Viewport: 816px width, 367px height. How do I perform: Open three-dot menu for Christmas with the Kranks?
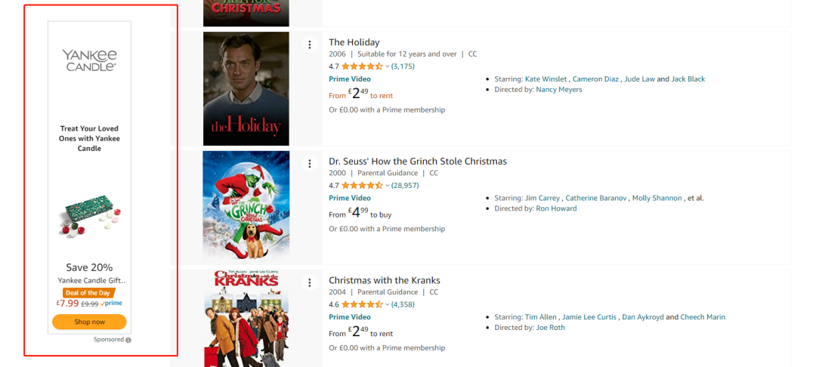coord(309,282)
